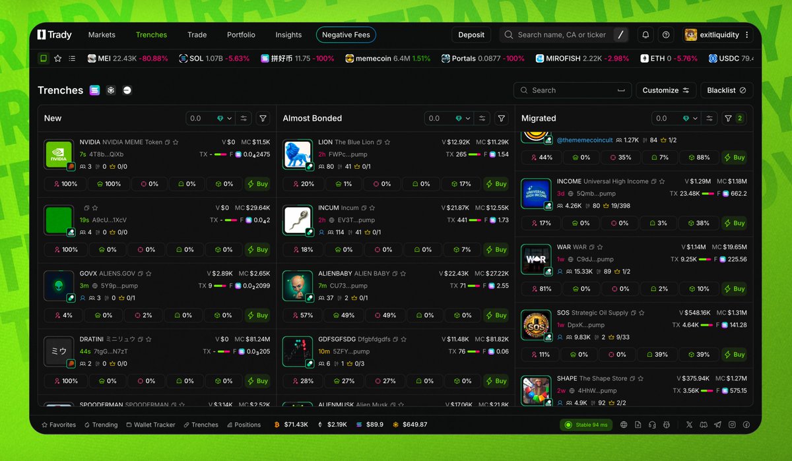Buy the NVIDIA MEME Token

pyautogui.click(x=257, y=184)
